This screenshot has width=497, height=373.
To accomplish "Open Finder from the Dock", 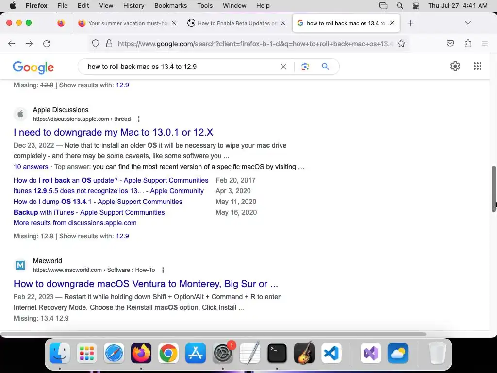I will (x=60, y=353).
